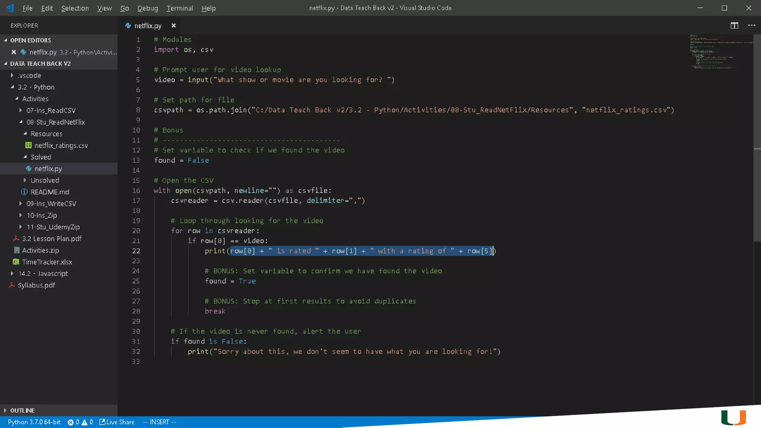The height and width of the screenshot is (428, 761).
Task: Click the errors count icon in status bar
Action: click(71, 422)
